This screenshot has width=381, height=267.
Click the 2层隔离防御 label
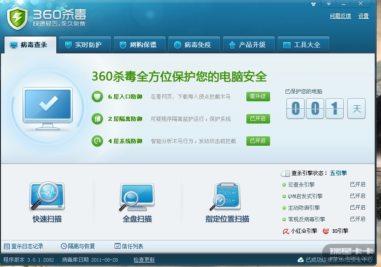pos(125,119)
